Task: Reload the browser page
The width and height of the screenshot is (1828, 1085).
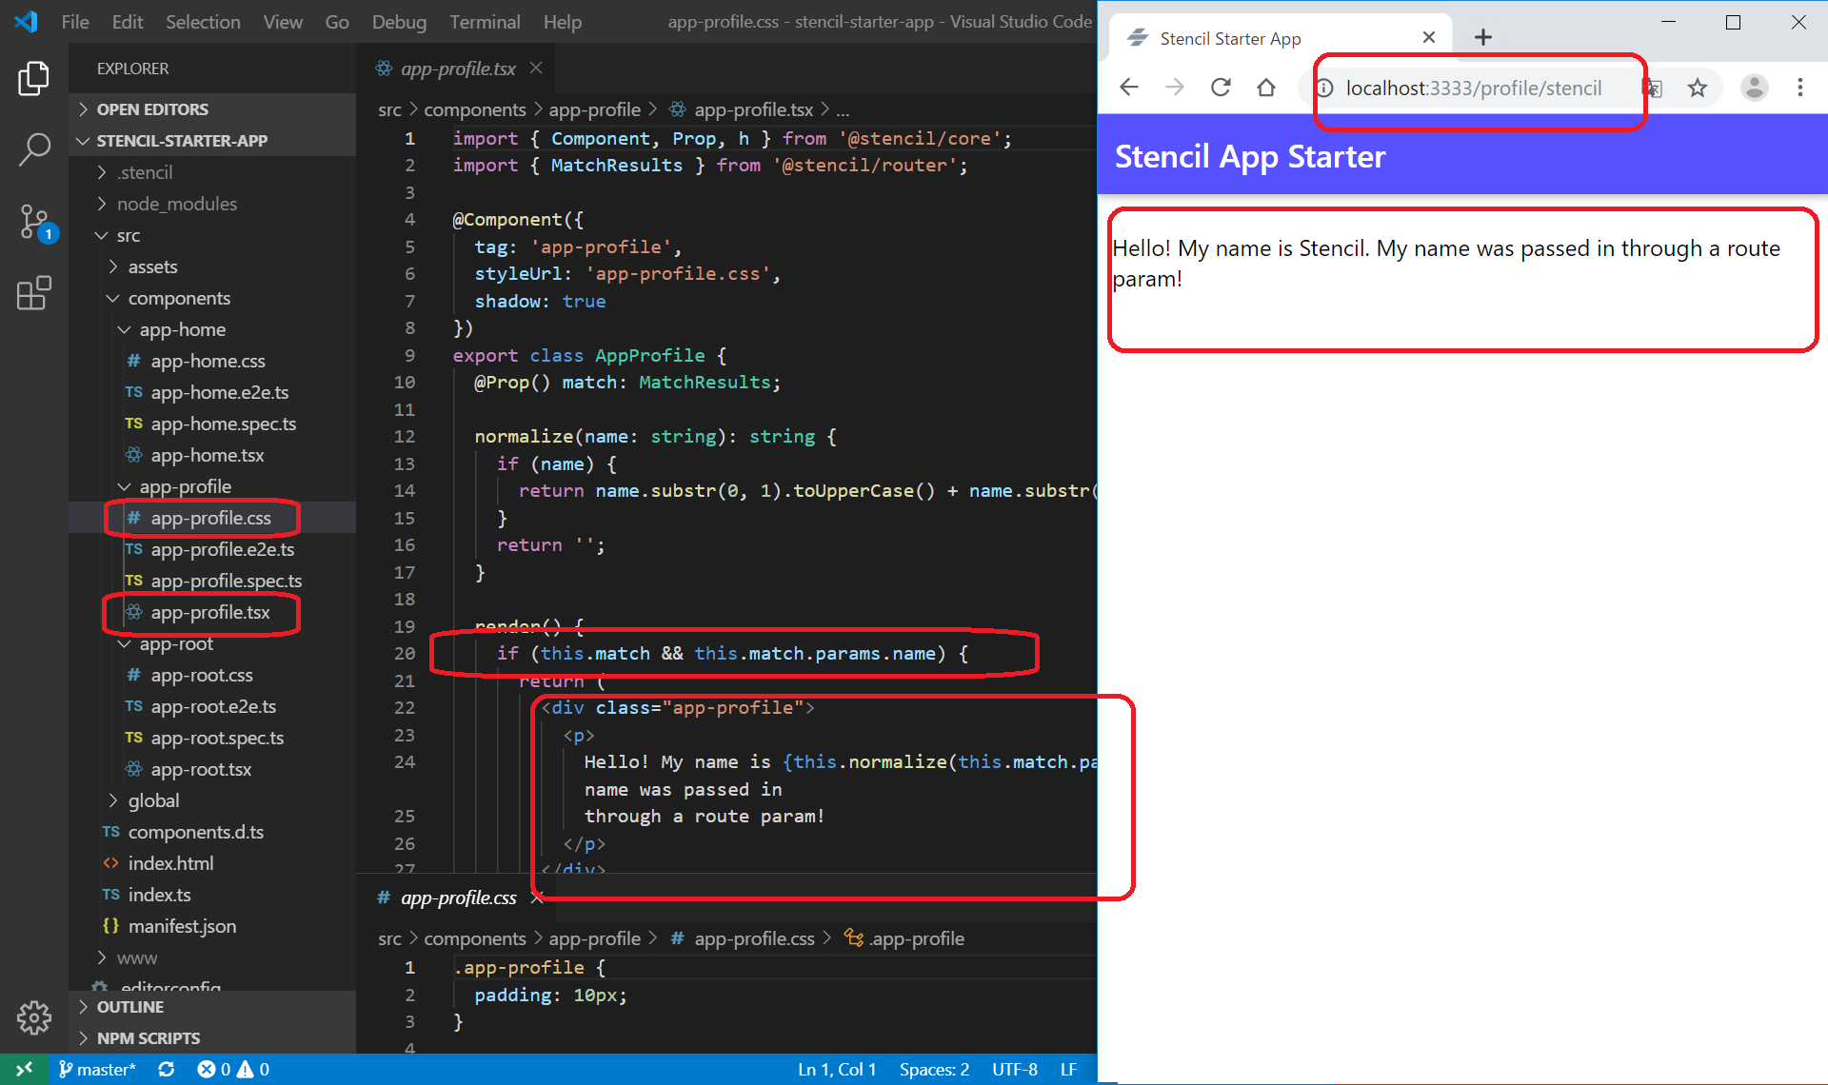Action: pos(1221,89)
